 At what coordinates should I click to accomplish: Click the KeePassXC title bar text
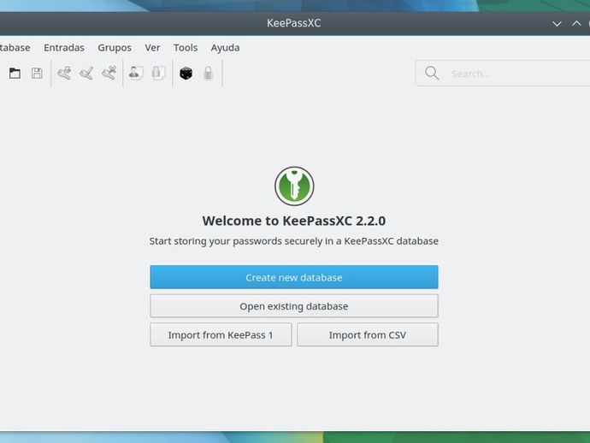[294, 23]
